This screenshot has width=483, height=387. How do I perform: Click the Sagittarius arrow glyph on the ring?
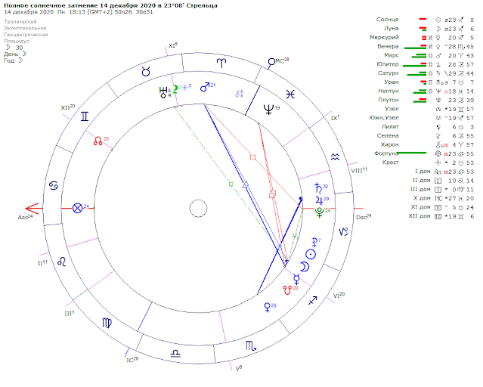[313, 300]
